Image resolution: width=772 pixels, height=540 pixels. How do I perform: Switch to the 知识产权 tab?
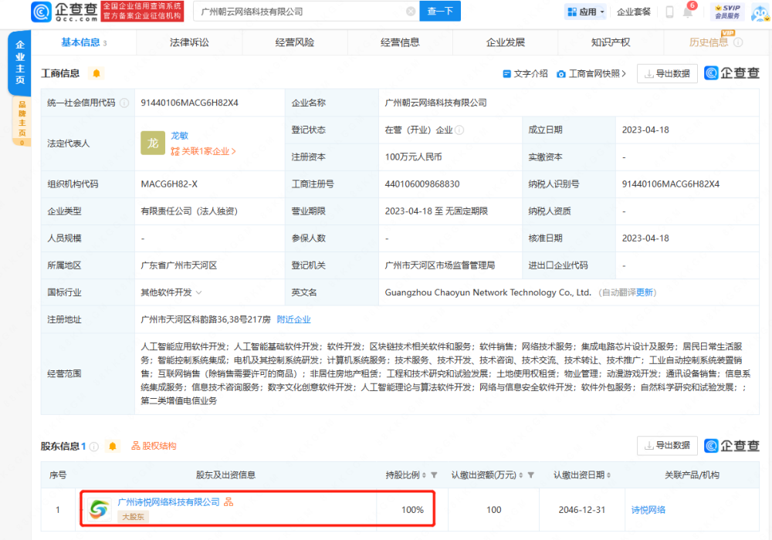tap(611, 42)
